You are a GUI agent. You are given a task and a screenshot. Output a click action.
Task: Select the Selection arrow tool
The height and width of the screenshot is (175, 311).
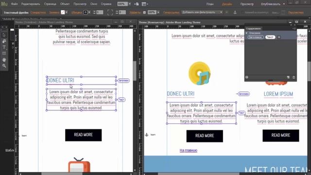pos(4,35)
